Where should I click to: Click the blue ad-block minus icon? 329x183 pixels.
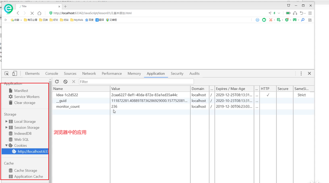pos(258,20)
